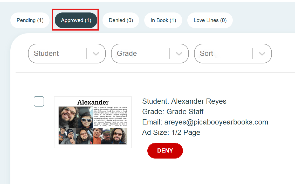Click the Grade: Grade Staff line
Image resolution: width=295 pixels, height=184 pixels.
point(173,112)
